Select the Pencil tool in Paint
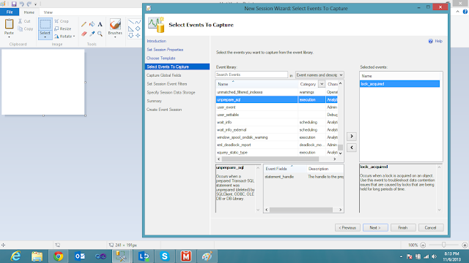 (x=84, y=24)
